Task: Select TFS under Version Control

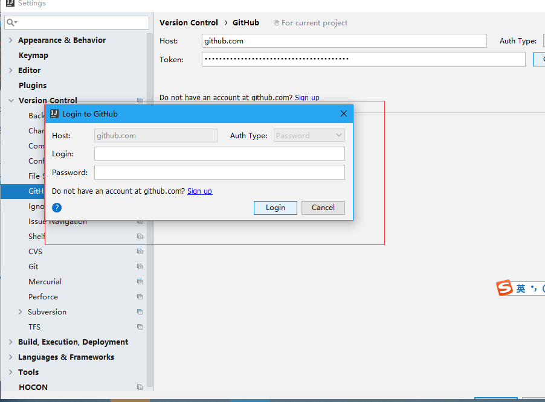Action: [34, 327]
